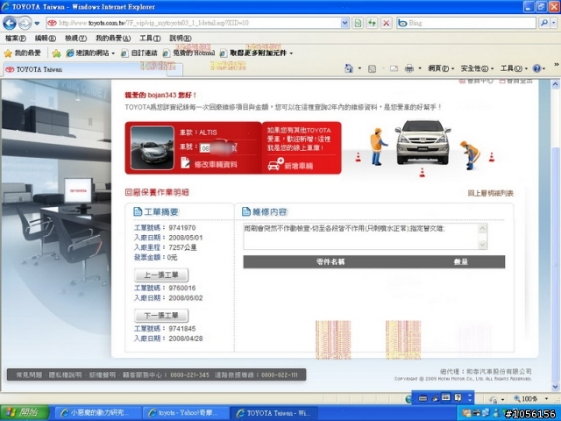Click the ALTIS car thumbnail image

pos(153,148)
